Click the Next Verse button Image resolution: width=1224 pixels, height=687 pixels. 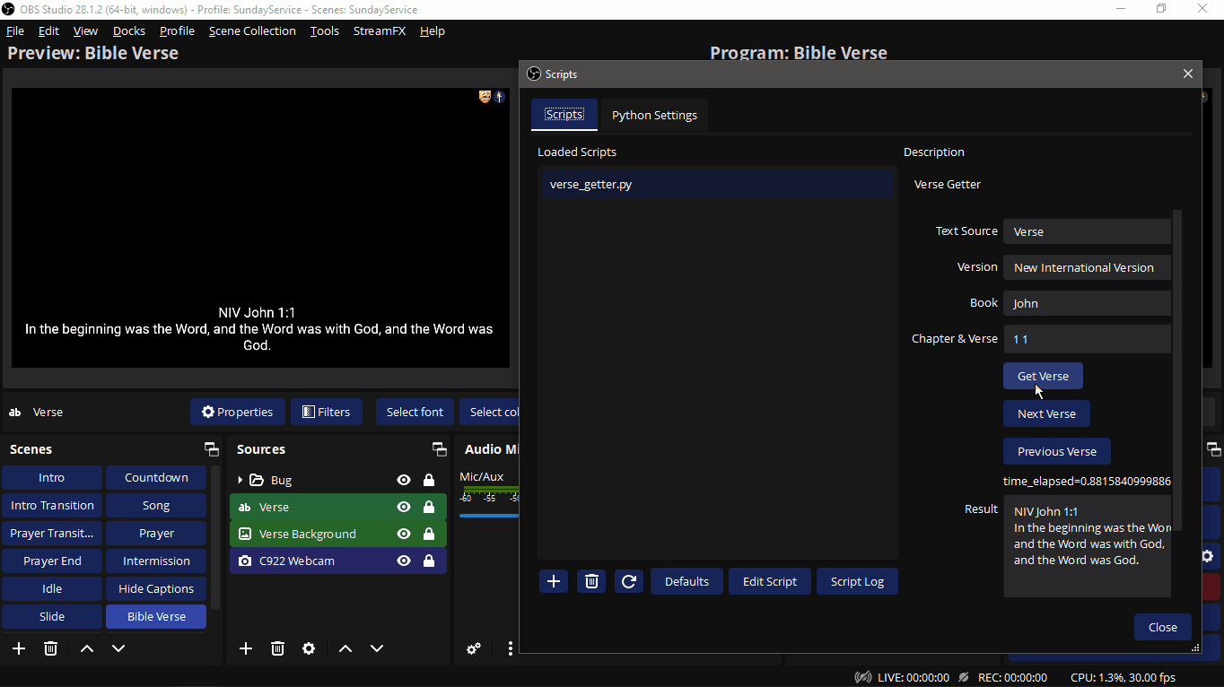(x=1046, y=413)
